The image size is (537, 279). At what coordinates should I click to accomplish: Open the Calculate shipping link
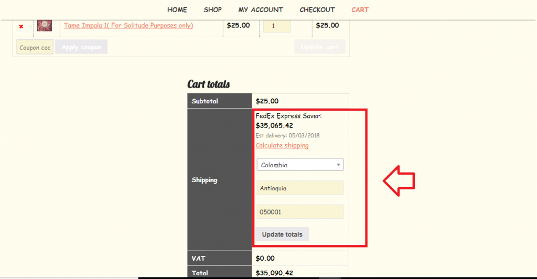282,145
